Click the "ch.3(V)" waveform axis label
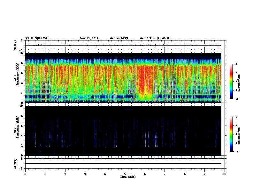This screenshot has height=195, width=253. pos(15,163)
